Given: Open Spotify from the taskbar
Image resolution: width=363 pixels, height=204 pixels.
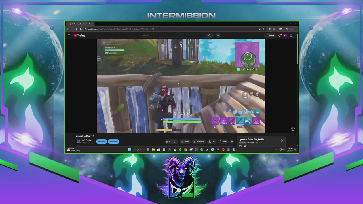Looking at the screenshot, I should [202, 150].
